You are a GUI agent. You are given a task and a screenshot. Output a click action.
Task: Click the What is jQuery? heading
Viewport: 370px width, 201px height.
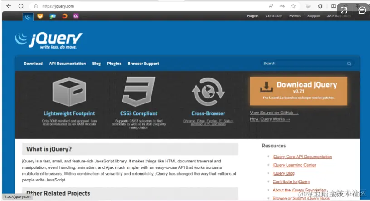49,149
